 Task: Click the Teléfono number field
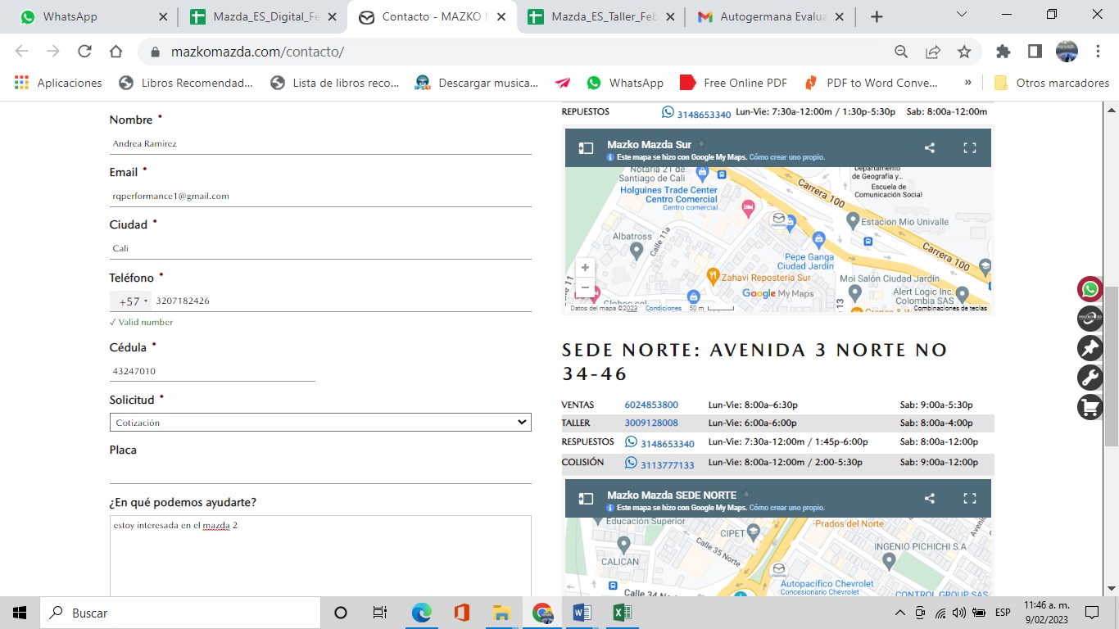[342, 301]
